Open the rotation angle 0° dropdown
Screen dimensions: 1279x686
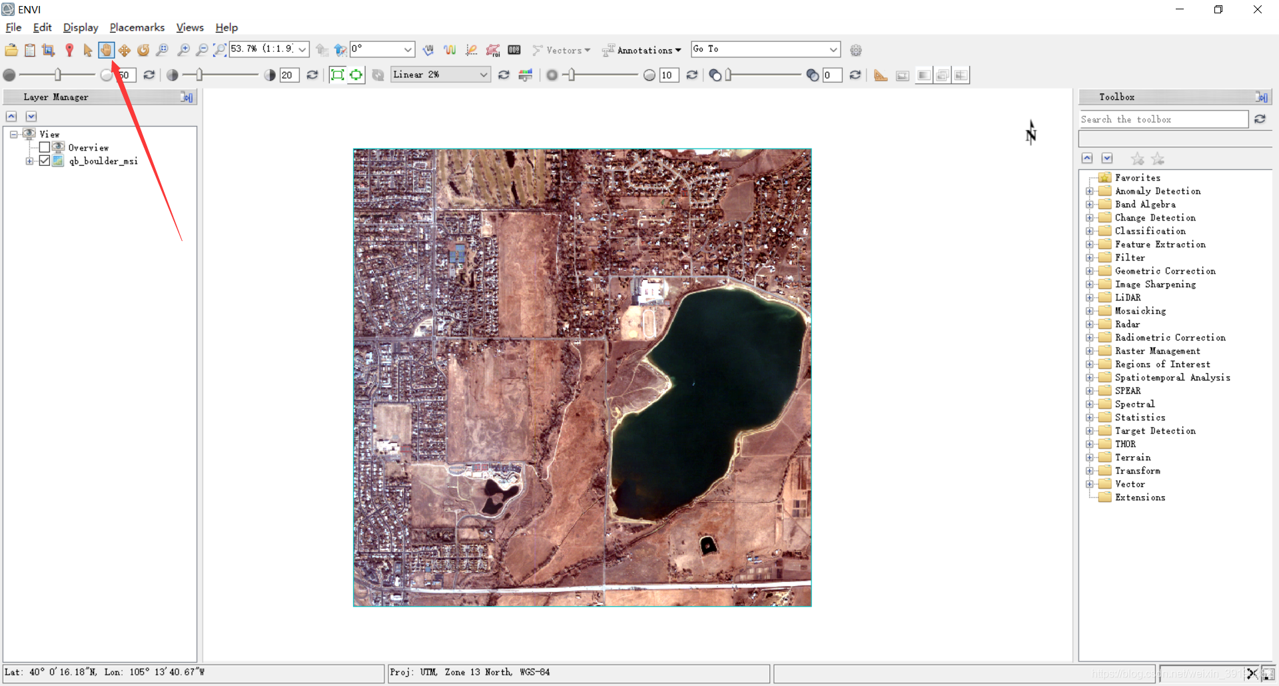tap(408, 50)
